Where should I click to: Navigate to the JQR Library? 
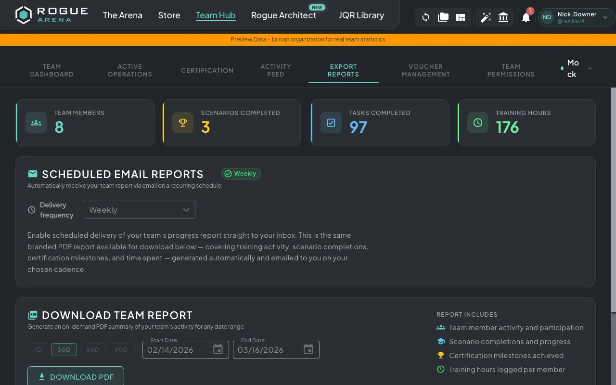click(361, 15)
